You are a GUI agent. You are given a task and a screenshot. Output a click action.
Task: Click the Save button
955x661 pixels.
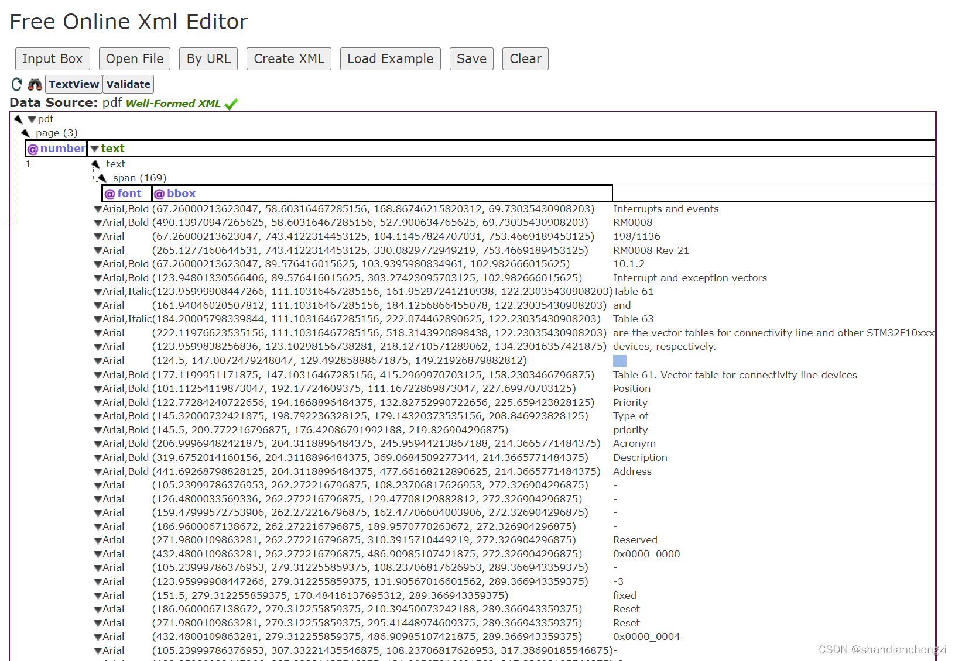471,58
